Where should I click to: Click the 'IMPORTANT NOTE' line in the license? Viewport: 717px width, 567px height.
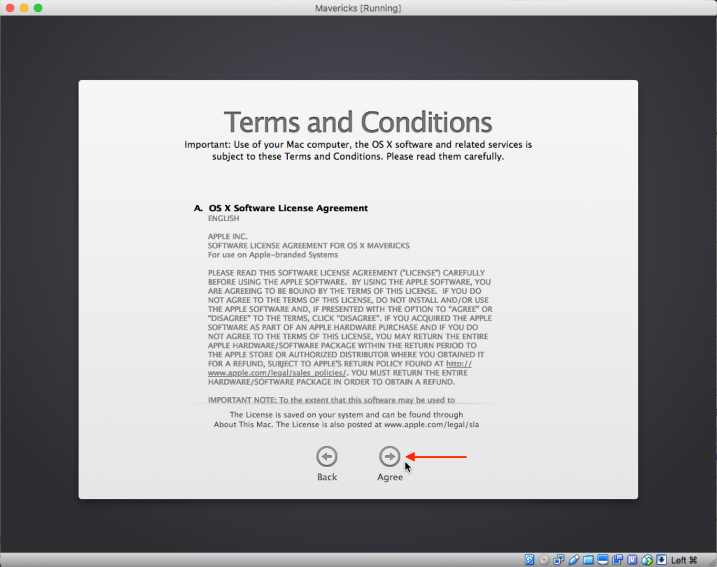pos(331,400)
